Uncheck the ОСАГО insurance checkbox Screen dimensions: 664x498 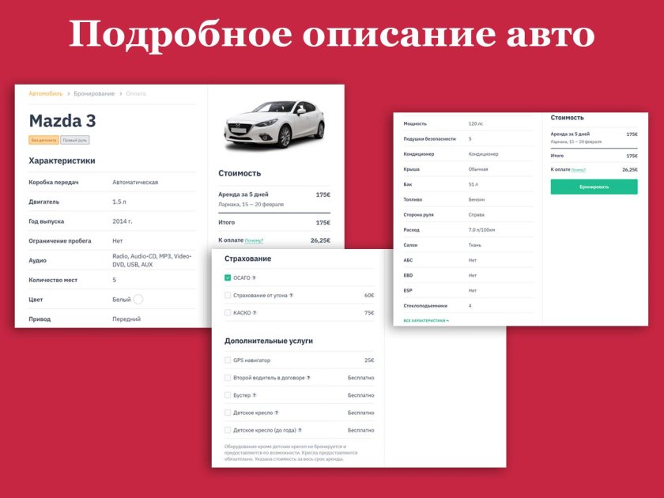click(x=228, y=277)
